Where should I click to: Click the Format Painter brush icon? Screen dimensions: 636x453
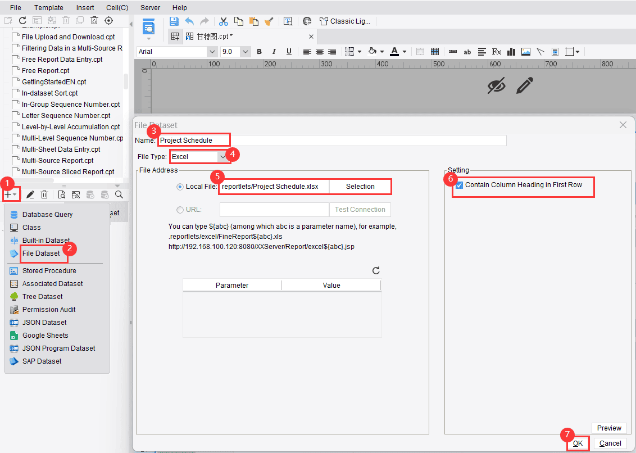click(x=269, y=21)
